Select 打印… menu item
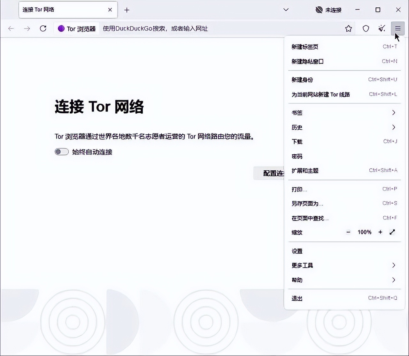Image resolution: width=409 pixels, height=356 pixels. coord(344,189)
